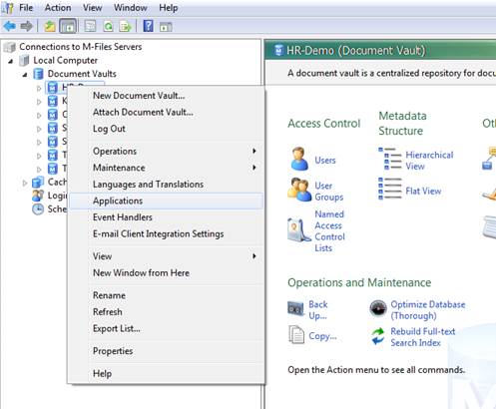Open the Operations submenu arrow

click(254, 151)
